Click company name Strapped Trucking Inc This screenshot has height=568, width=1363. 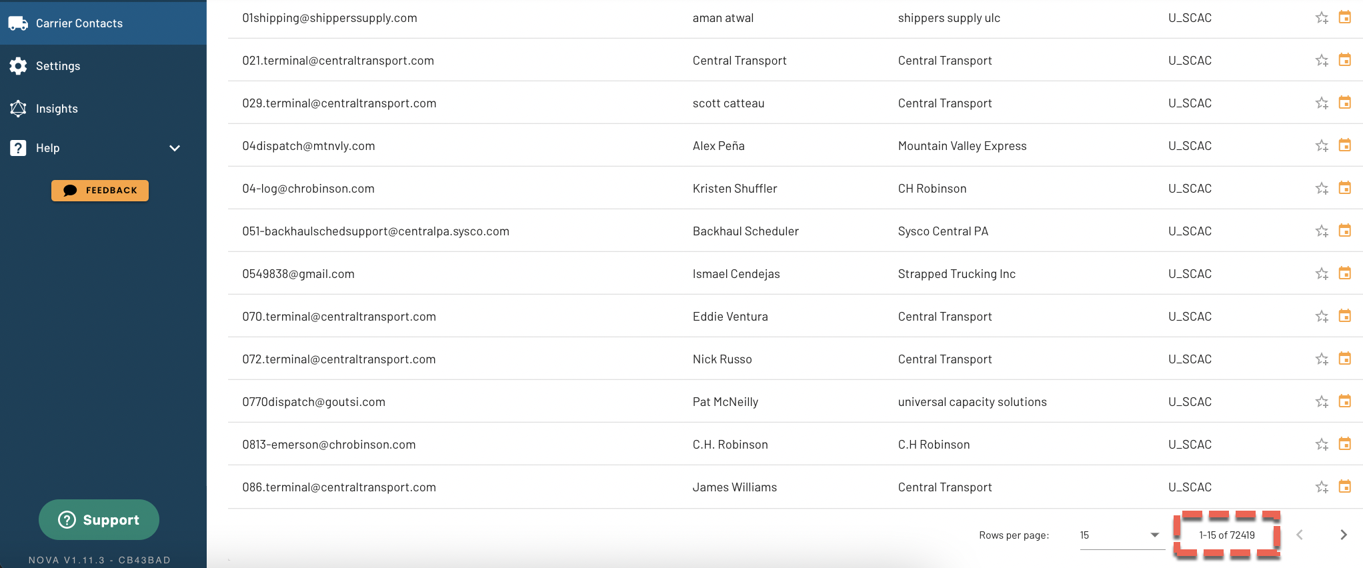[957, 274]
